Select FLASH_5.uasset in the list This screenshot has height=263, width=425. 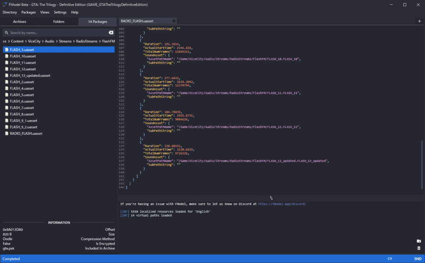click(x=59, y=95)
